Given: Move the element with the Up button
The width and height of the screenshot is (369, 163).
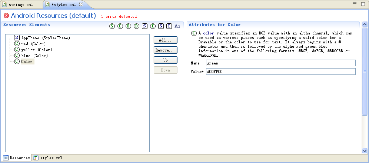Looking at the screenshot, I should coord(166,60).
